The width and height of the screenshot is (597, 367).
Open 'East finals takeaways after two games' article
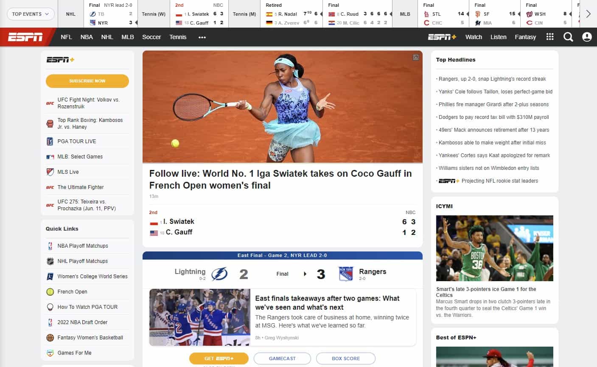tap(327, 303)
